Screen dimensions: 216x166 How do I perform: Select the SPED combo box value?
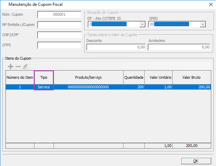click(x=177, y=24)
